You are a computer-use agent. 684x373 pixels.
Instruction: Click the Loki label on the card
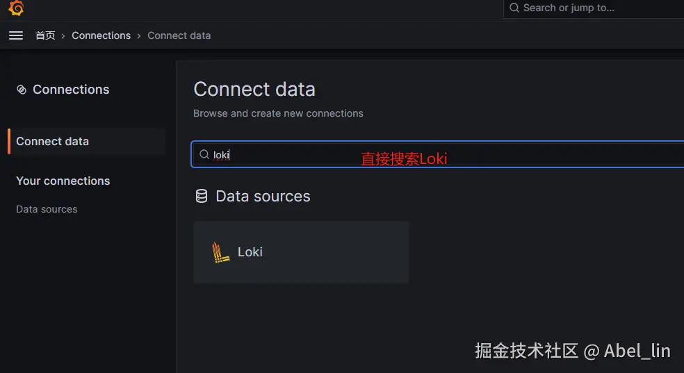[x=250, y=252]
